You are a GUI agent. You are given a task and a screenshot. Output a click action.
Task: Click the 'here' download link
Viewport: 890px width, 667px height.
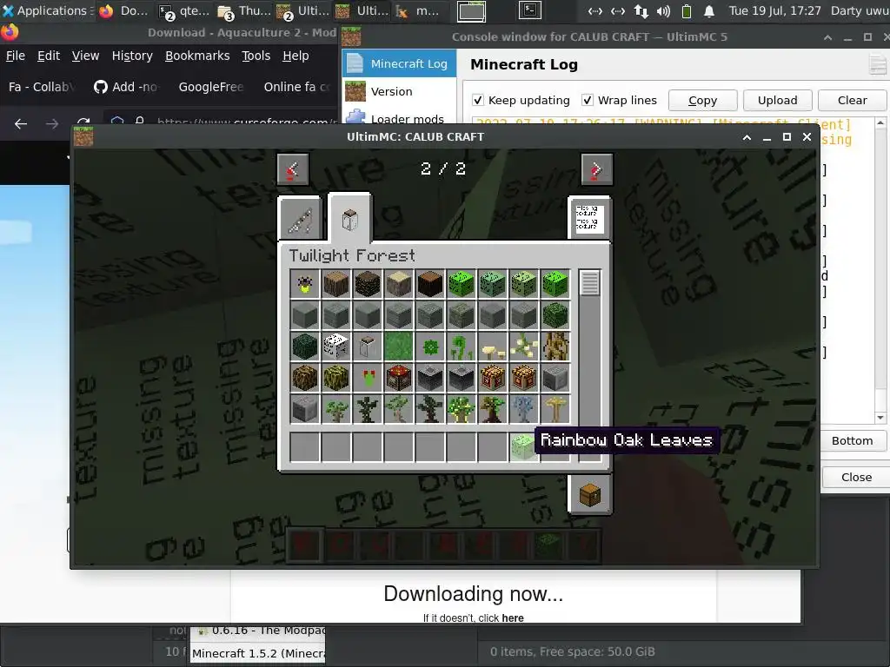513,617
